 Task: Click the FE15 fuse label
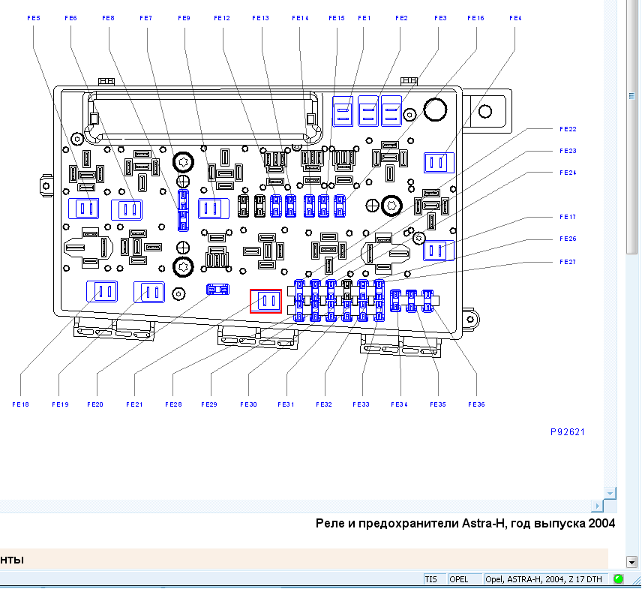click(337, 18)
